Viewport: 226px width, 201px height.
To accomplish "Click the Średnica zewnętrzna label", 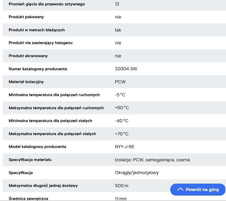I will 28,198.
